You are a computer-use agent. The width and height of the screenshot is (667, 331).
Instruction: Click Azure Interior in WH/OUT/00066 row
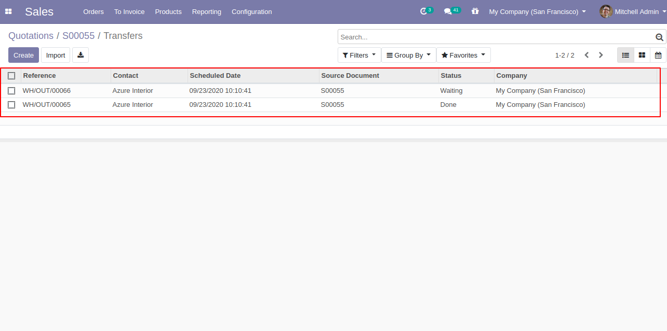pos(133,91)
